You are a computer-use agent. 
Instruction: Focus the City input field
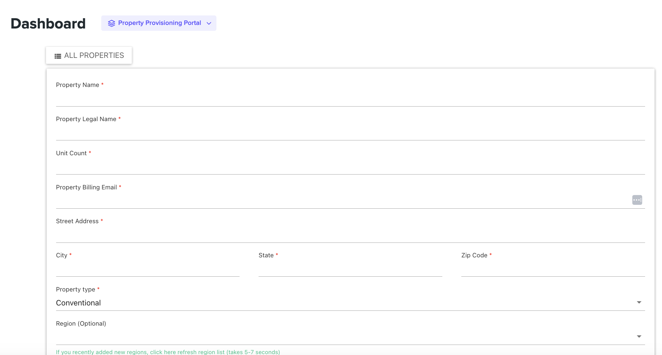[148, 269]
